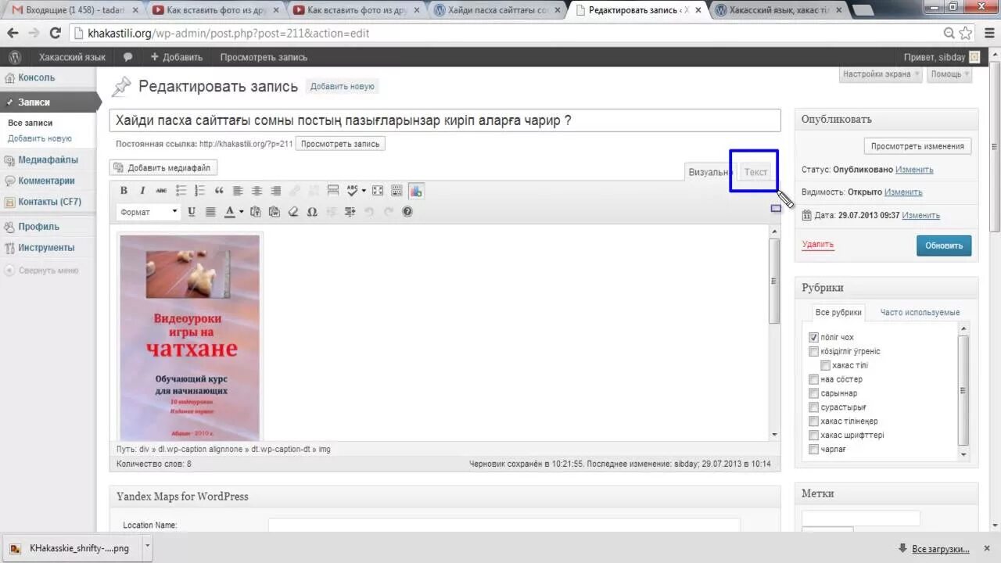Collapse menu via Свернуть меню
Viewport: 1001px width, 563px height.
pos(42,271)
